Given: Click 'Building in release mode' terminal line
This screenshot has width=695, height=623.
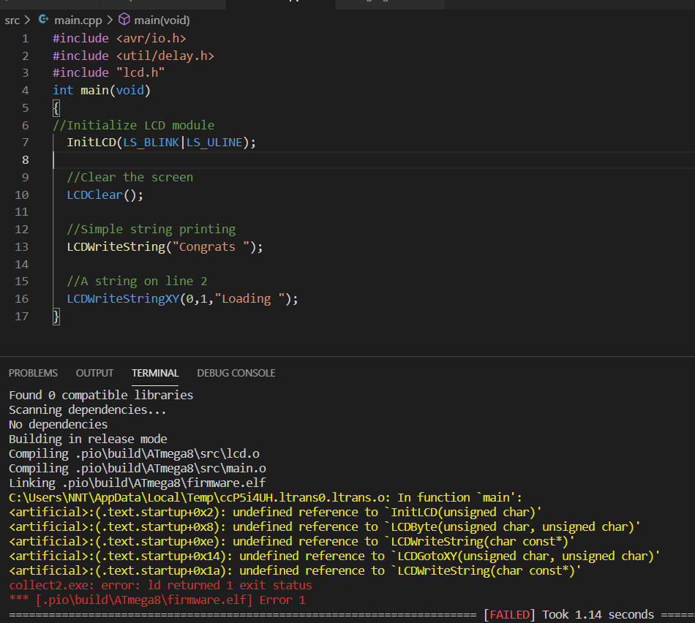Looking at the screenshot, I should [x=88, y=439].
